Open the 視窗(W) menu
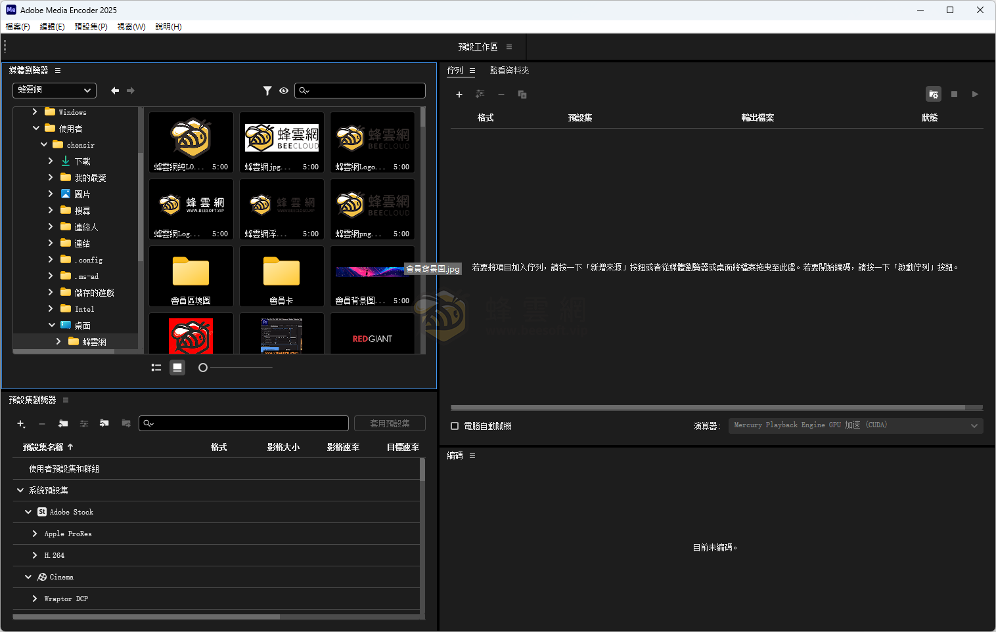The height and width of the screenshot is (632, 996). 131,27
